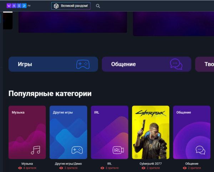Click the Другие игры/Демо title link

68,164
